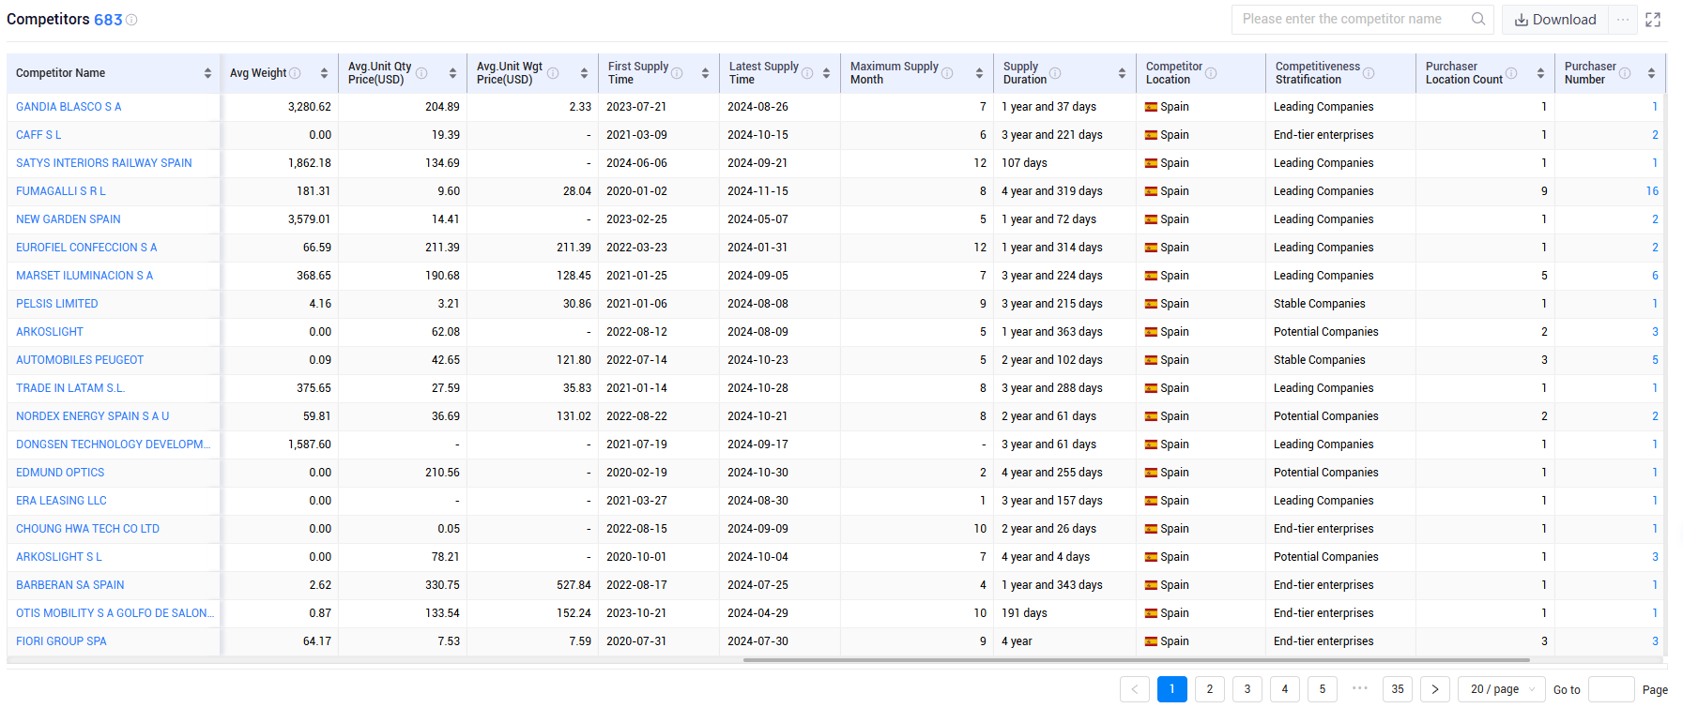This screenshot has width=1683, height=708.
Task: Open BARBERAN SA SPAIN competitor link
Action: [70, 585]
